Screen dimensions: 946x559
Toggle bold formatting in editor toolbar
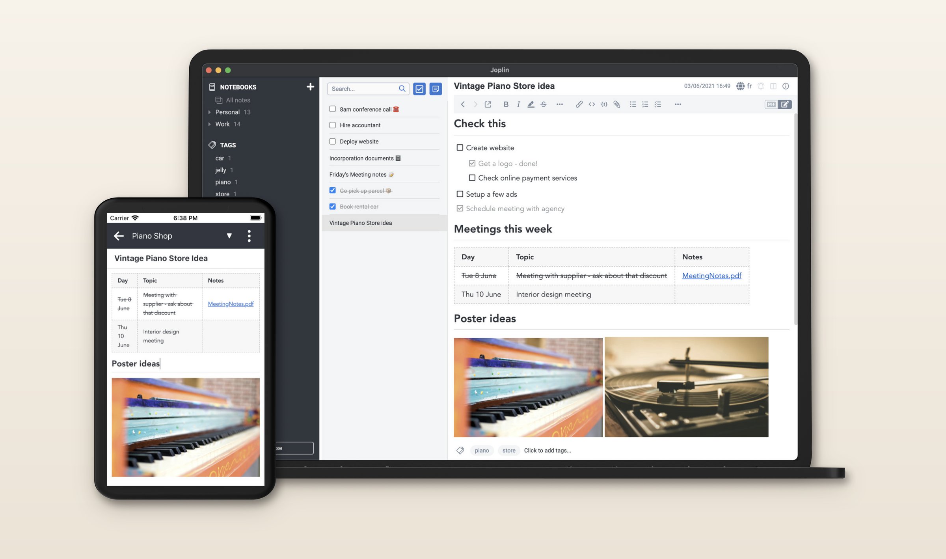[506, 104]
